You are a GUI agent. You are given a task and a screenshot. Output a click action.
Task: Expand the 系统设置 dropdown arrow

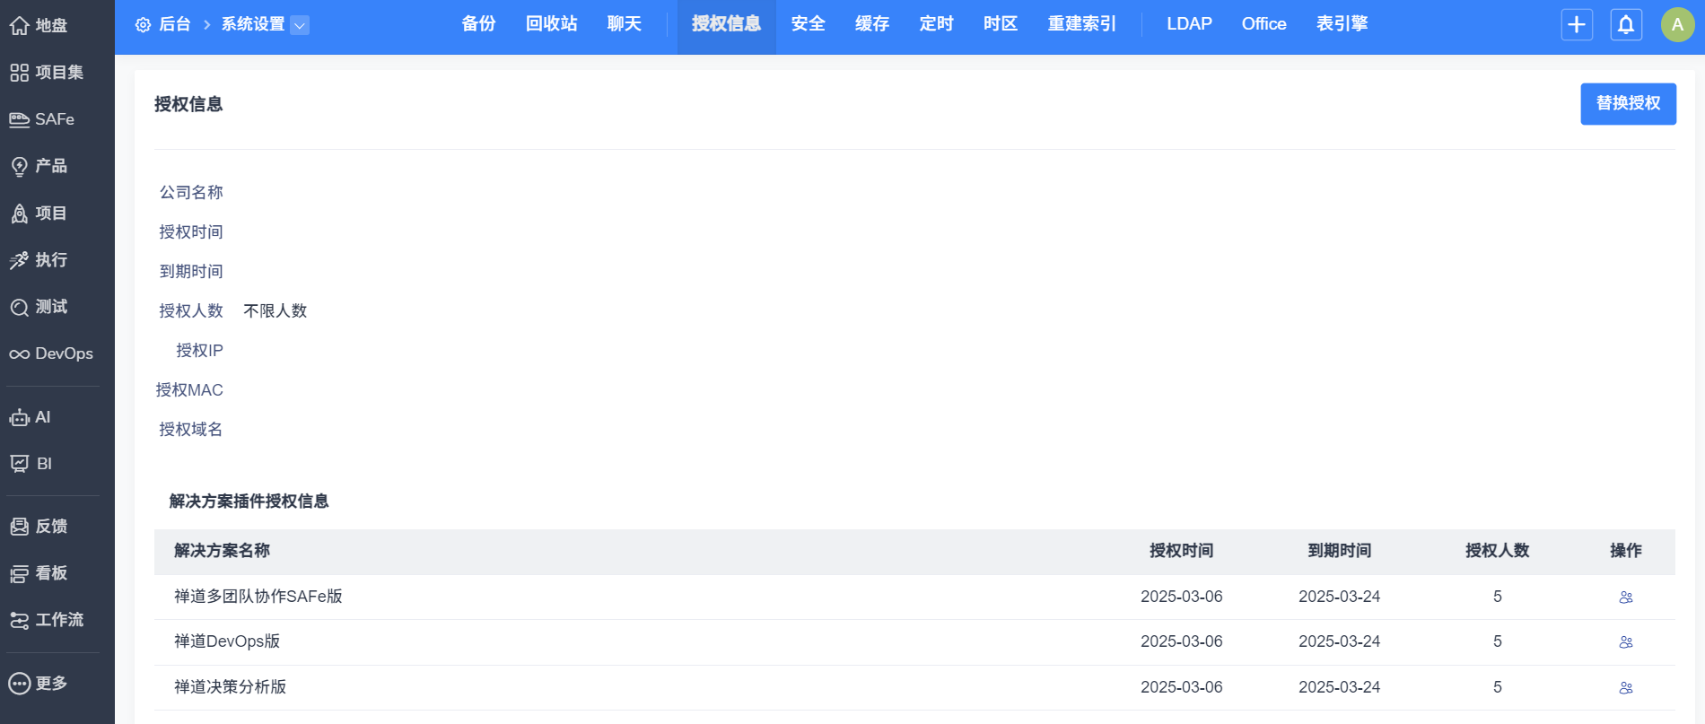click(301, 25)
